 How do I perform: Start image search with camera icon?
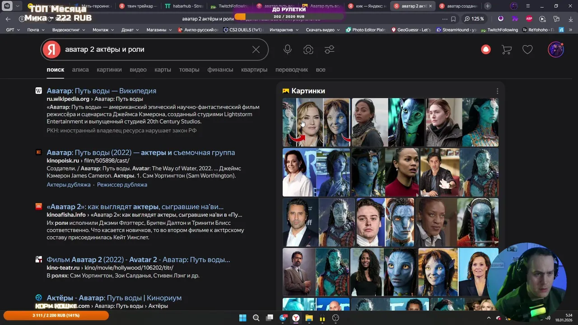[x=308, y=50]
